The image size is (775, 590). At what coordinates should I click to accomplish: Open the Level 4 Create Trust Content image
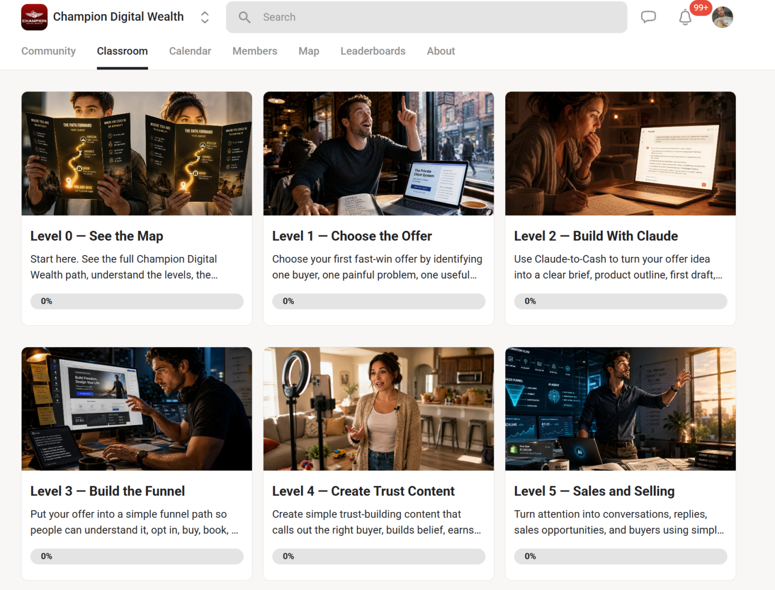point(378,409)
